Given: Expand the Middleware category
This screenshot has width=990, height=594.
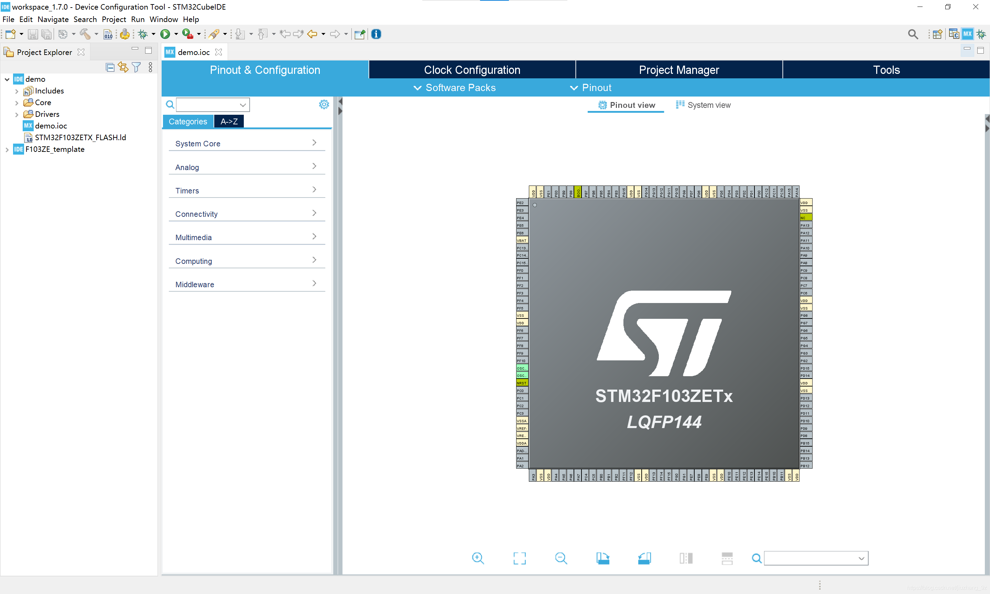Looking at the screenshot, I should click(x=247, y=284).
